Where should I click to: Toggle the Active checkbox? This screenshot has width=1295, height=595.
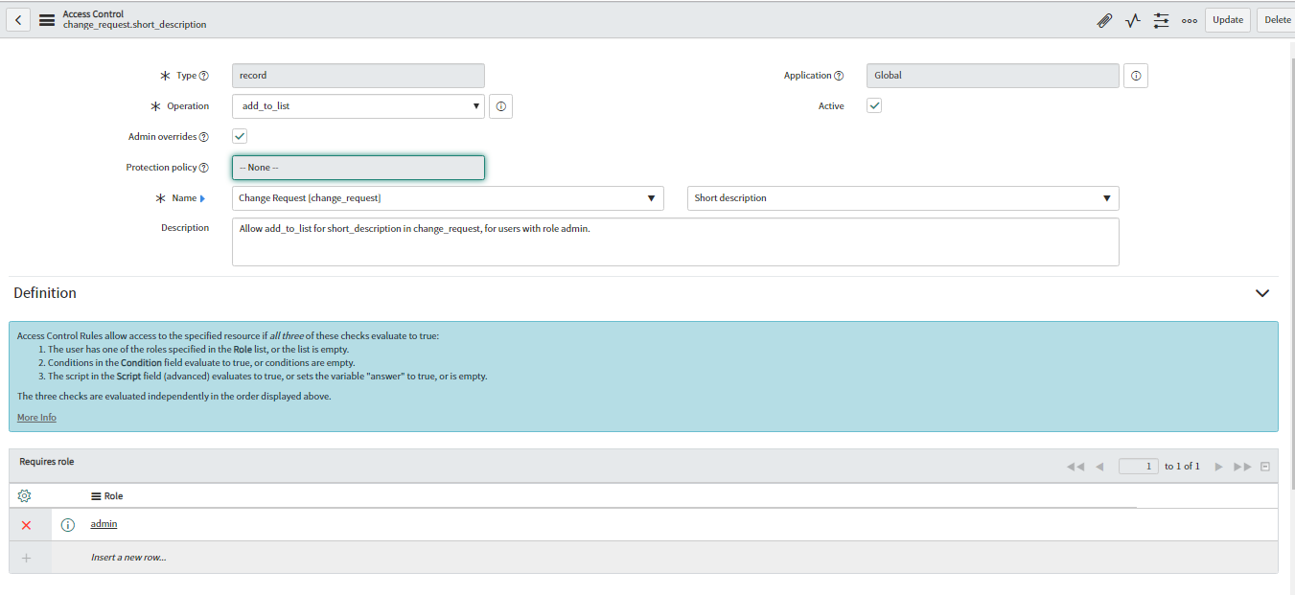[873, 105]
